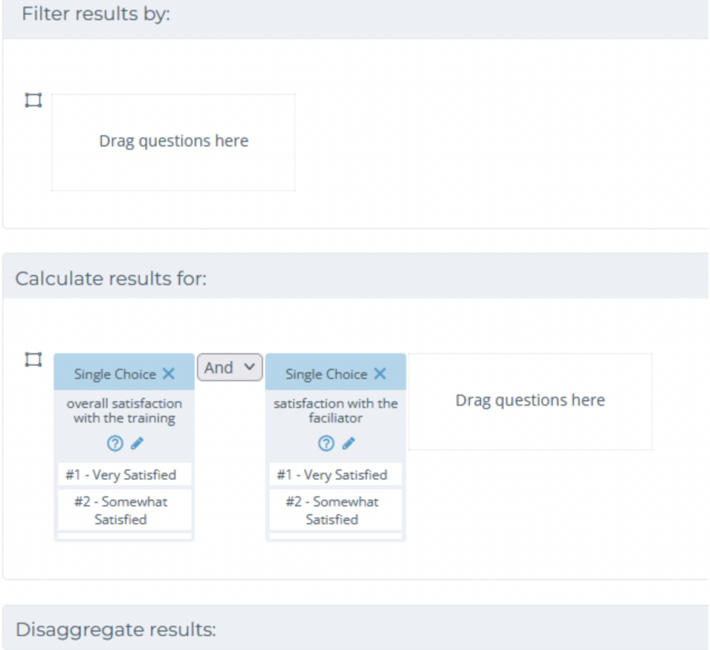Click the filter Drag questions here zone
Image resolution: width=710 pixels, height=650 pixels.
coord(173,142)
